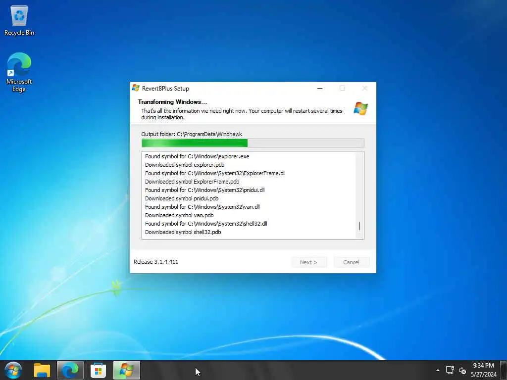Image resolution: width=507 pixels, height=380 pixels.
Task: Click the Cancel button
Action: pyautogui.click(x=351, y=262)
